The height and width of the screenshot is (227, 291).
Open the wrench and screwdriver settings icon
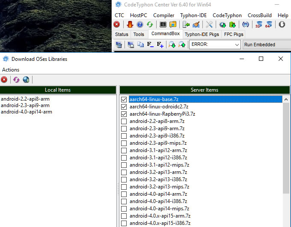point(209,24)
